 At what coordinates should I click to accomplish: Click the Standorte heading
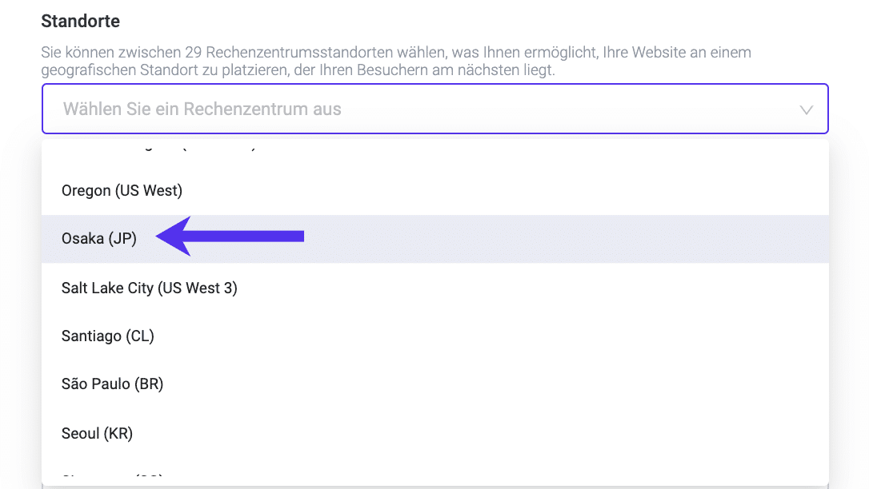pyautogui.click(x=80, y=21)
